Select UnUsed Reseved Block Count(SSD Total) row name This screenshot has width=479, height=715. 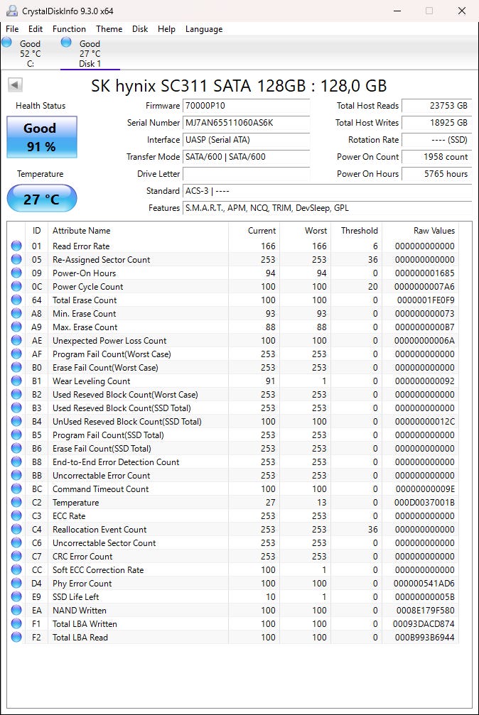127,421
